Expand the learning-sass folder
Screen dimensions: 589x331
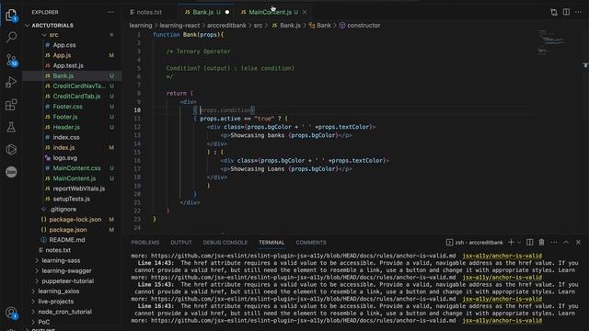(61, 260)
